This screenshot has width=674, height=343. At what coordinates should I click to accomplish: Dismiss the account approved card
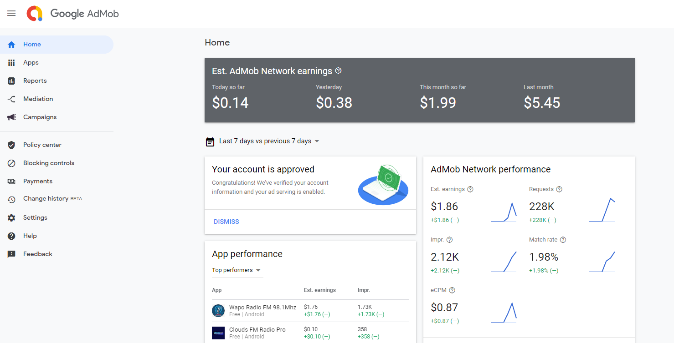click(226, 222)
